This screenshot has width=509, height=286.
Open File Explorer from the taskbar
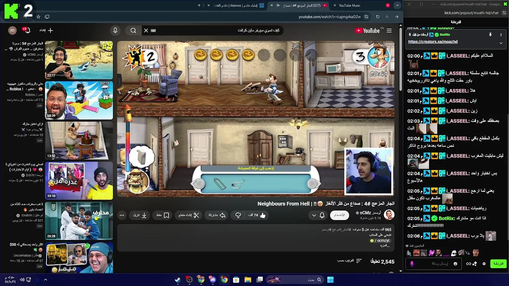point(248,280)
